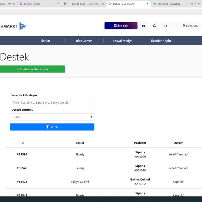Open a new browser tab with plus icon
The width and height of the screenshot is (202, 202).
tap(199, 4)
